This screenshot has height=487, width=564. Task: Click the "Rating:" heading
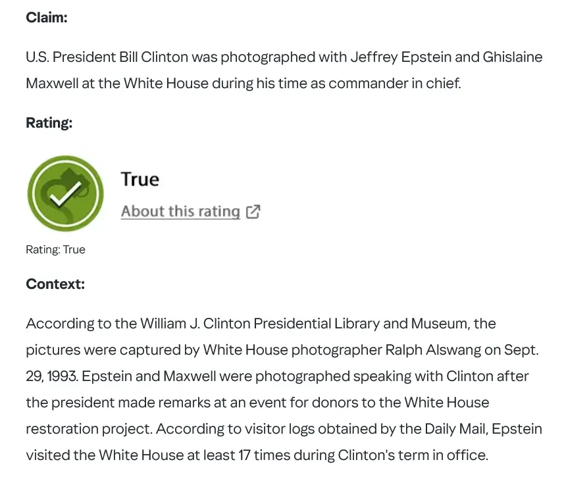(x=49, y=122)
